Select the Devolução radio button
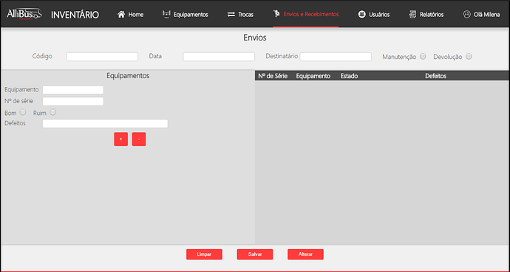The image size is (510, 272). click(x=469, y=57)
